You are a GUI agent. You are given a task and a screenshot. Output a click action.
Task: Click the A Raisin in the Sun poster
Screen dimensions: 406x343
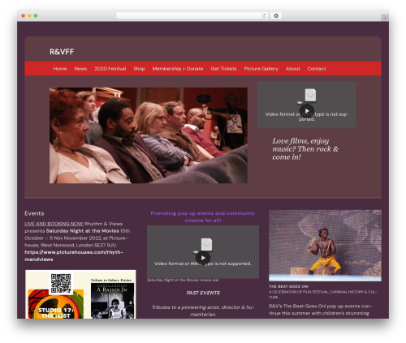point(112,301)
